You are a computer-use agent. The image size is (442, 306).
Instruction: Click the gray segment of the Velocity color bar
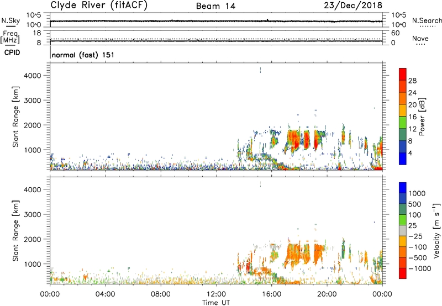pyautogui.click(x=403, y=230)
